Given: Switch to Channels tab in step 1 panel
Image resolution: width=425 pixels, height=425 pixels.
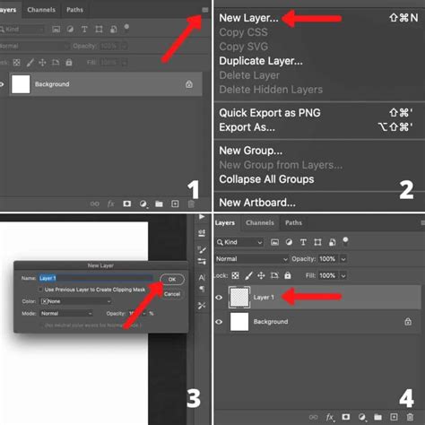Looking at the screenshot, I should (41, 10).
